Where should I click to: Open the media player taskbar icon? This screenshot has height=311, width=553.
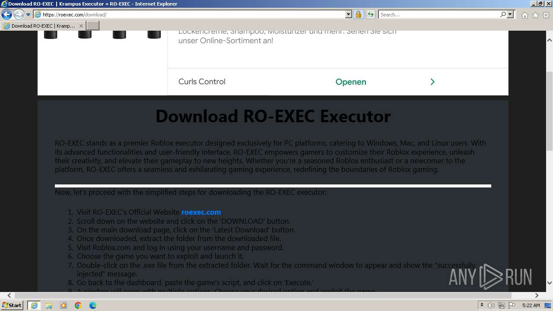pos(64,305)
